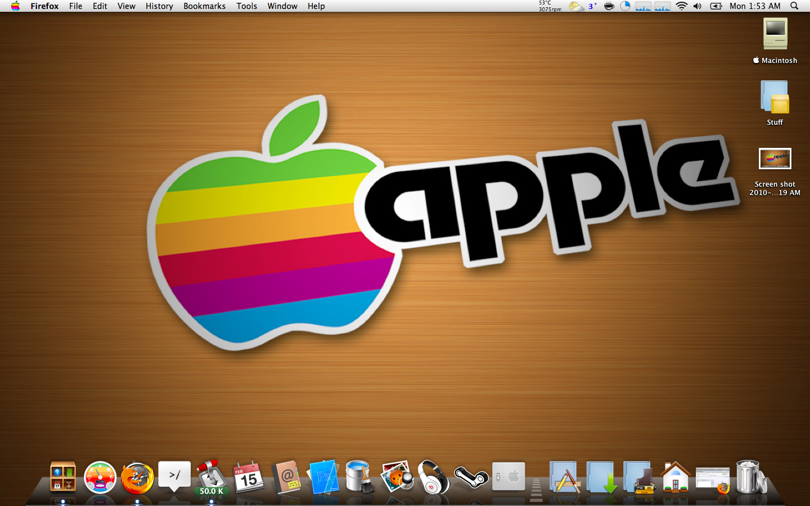The image size is (810, 506).
Task: Open Steam from the Dock
Action: pos(471,478)
